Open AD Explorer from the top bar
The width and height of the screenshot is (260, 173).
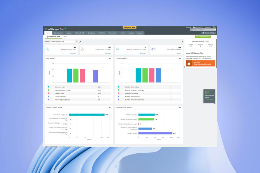[198, 27]
